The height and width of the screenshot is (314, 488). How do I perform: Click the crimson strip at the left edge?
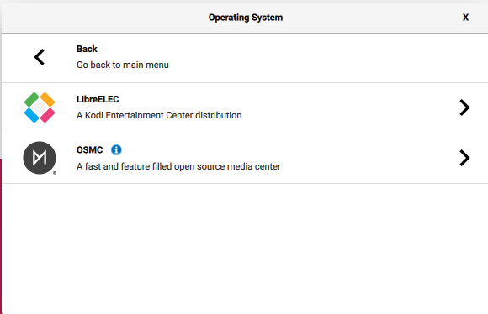click(1, 236)
